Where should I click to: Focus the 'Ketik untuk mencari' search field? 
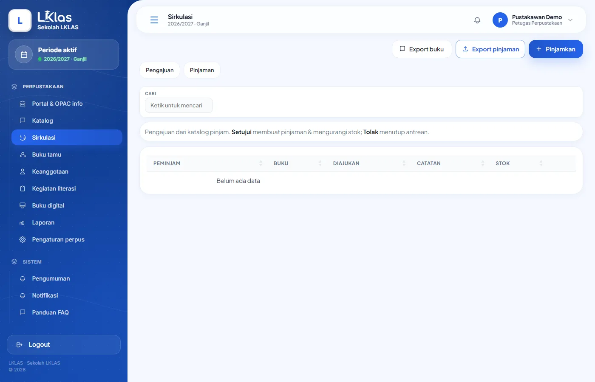click(x=179, y=105)
